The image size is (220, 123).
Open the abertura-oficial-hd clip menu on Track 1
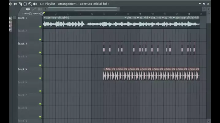pos(45,18)
